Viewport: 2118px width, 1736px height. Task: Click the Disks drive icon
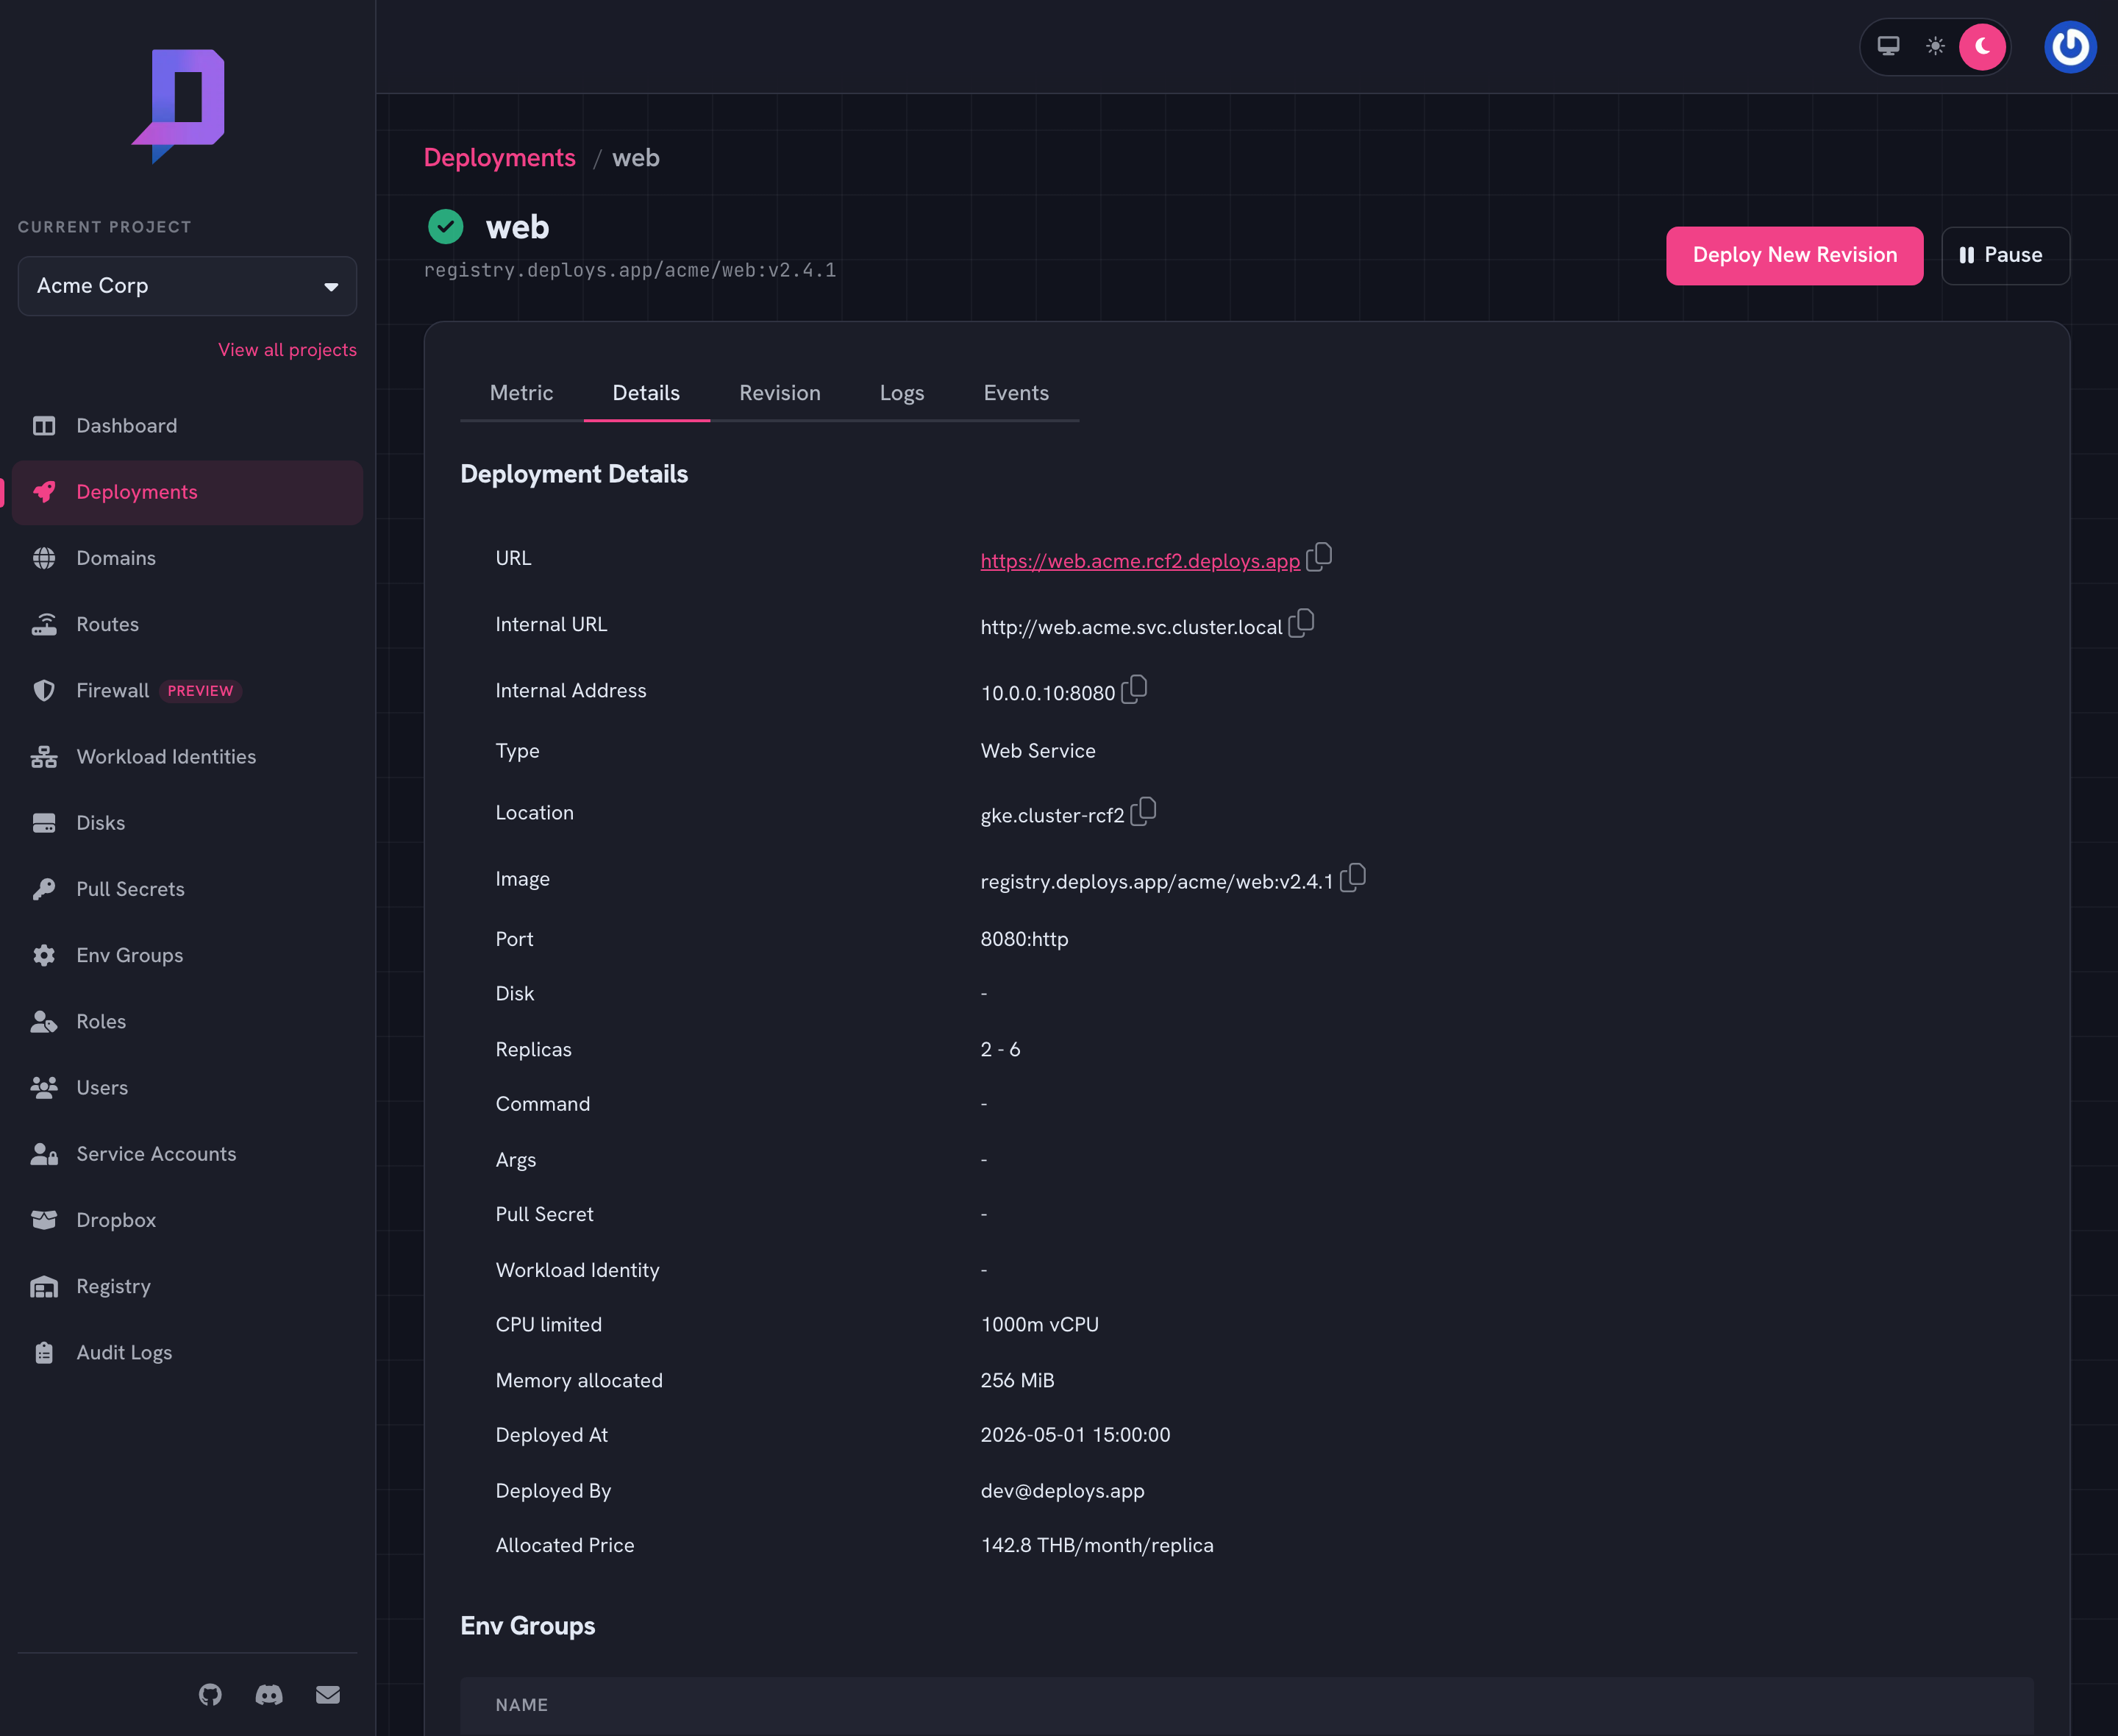click(44, 823)
